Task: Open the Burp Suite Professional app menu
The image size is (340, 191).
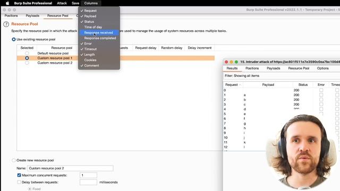Action: click(x=33, y=3)
